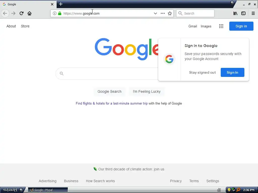Open climate action join us link

131,169
